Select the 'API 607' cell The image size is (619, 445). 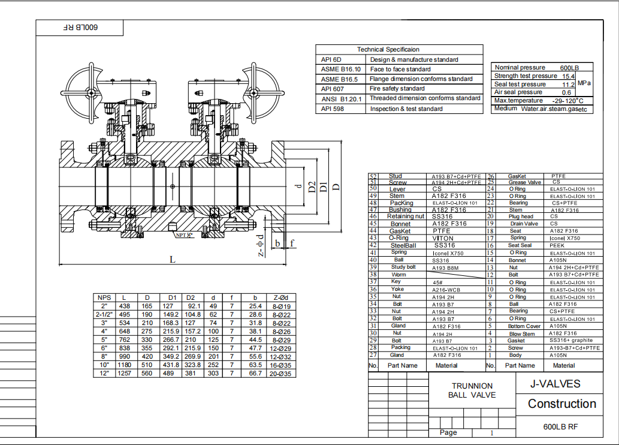click(332, 89)
